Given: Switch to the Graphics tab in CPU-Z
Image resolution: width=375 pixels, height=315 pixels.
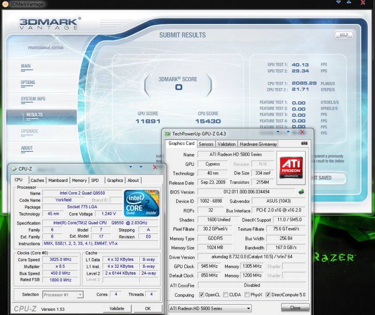Looking at the screenshot, I should pyautogui.click(x=115, y=180).
